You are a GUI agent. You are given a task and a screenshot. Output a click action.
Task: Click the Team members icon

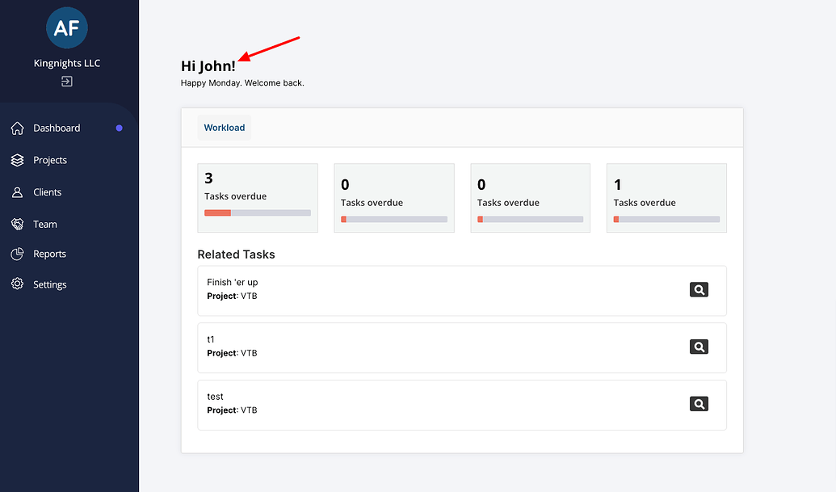coord(17,224)
